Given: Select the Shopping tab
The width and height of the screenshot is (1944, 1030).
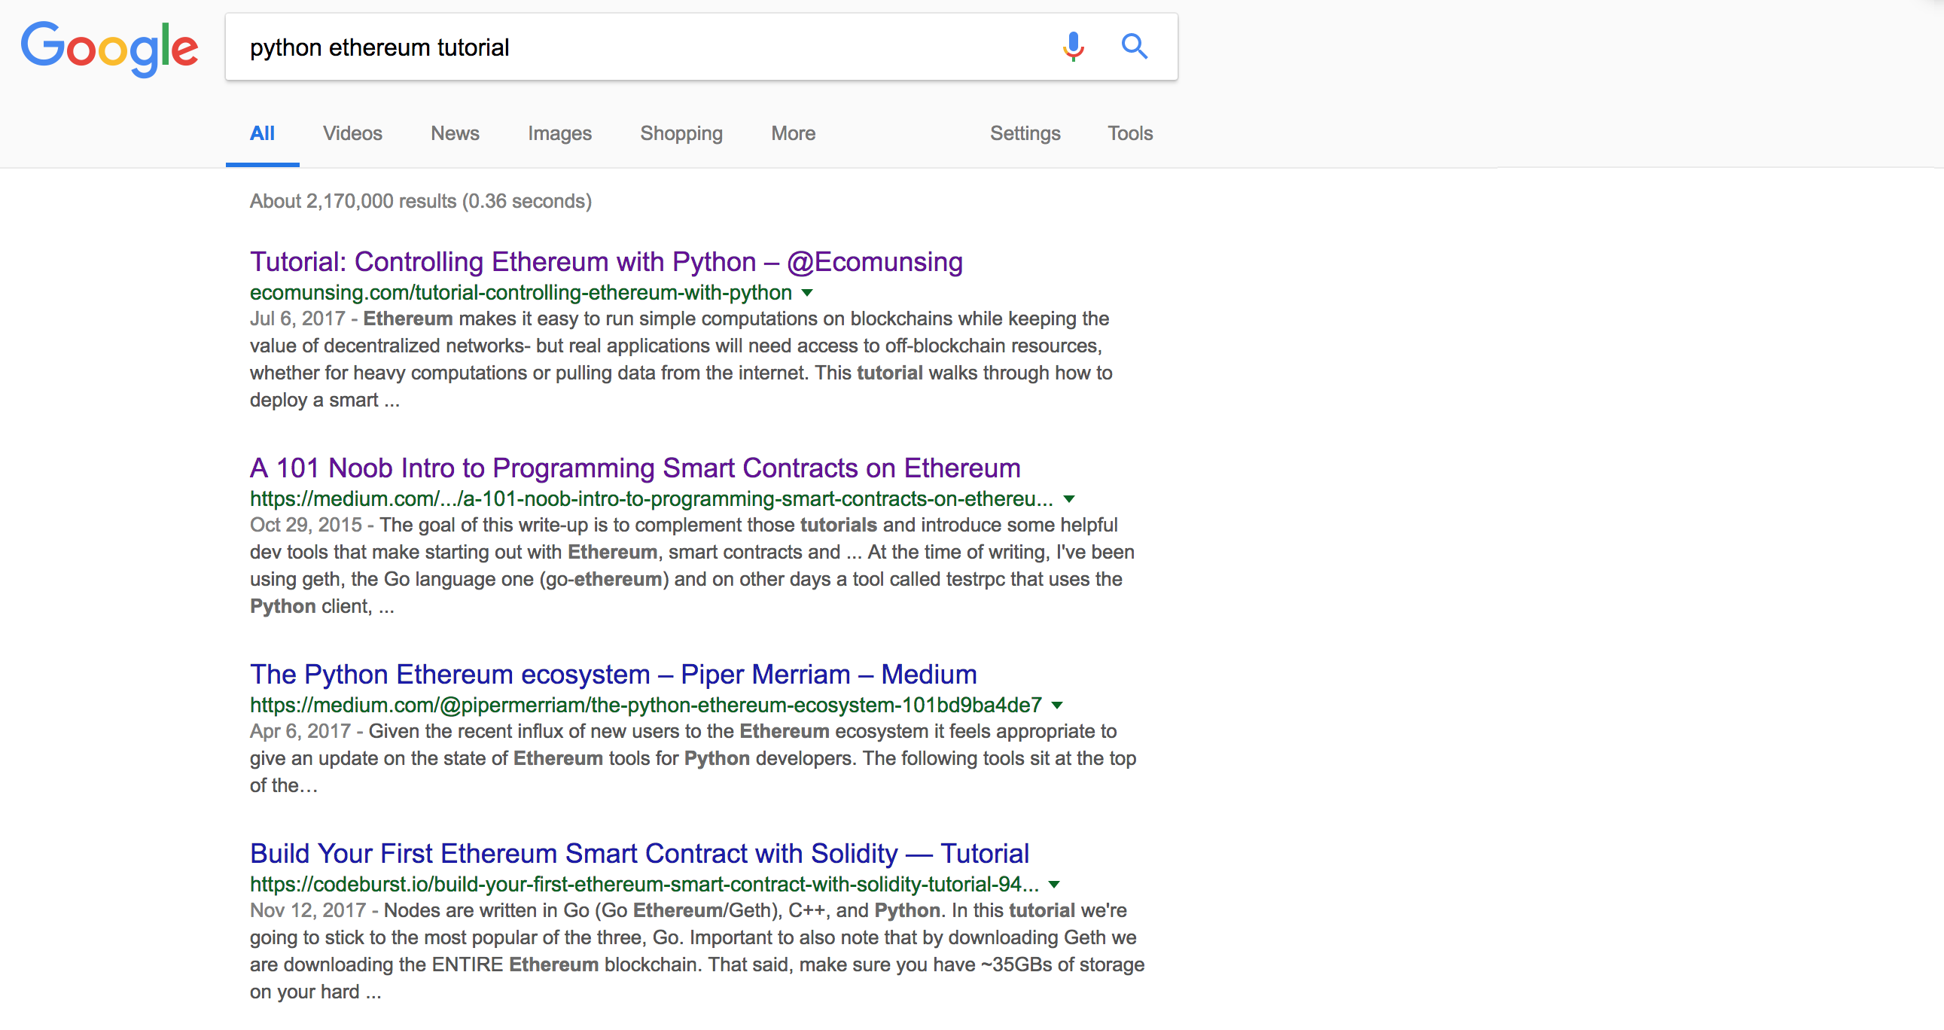Looking at the screenshot, I should 681,133.
